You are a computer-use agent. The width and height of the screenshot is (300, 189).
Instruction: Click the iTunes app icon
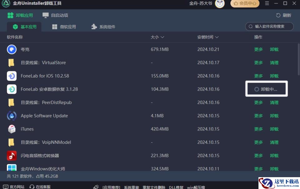tap(12, 129)
